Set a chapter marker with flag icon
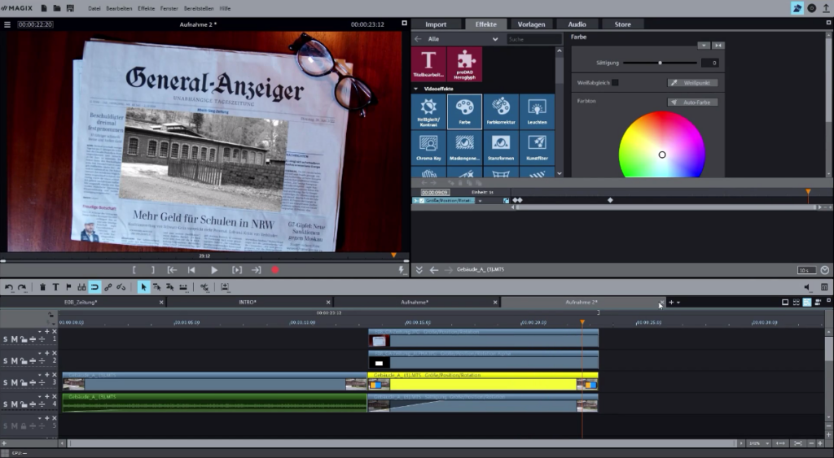 pos(68,287)
